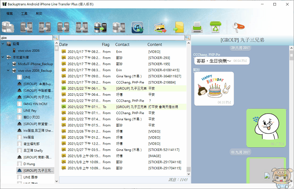Sort messages by Content column header
The height and width of the screenshot is (189, 294).
point(155,44)
